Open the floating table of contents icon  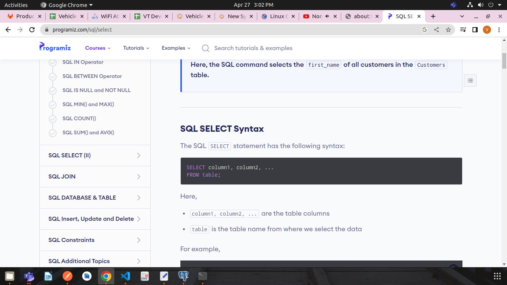pos(470,81)
